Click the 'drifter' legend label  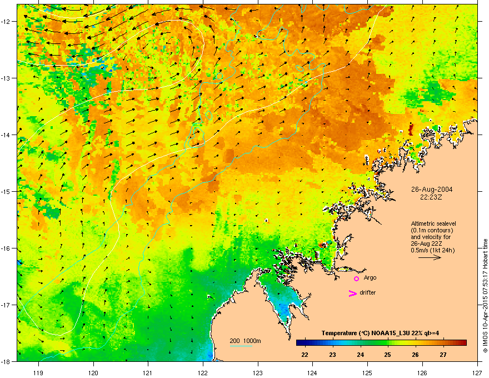click(x=368, y=292)
